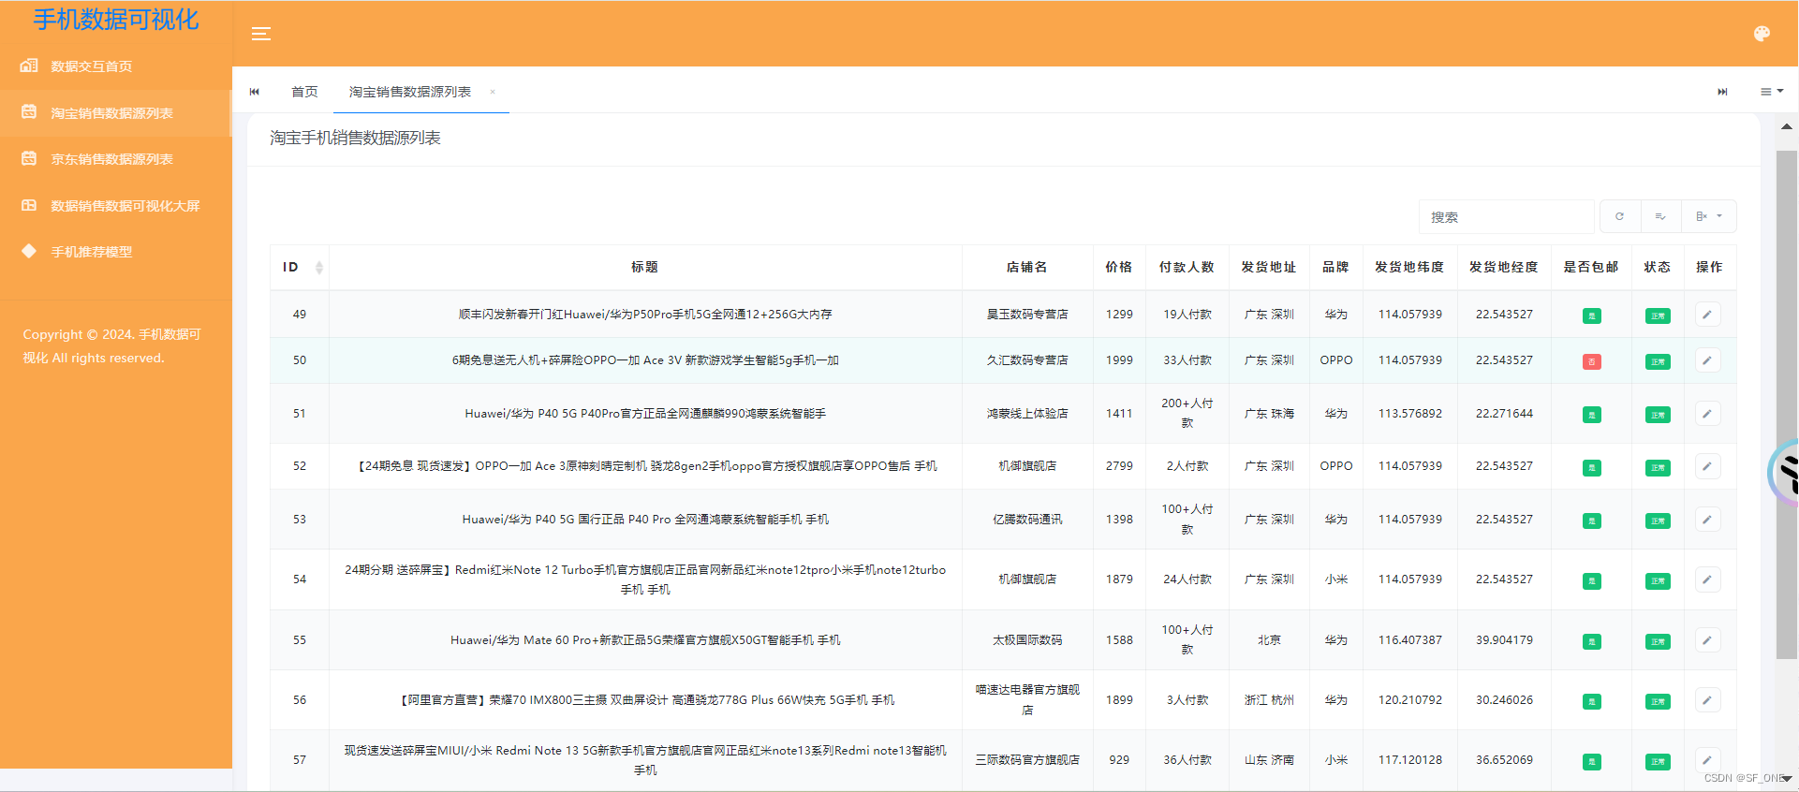Switch to the 首页 tab
The image size is (1799, 792).
point(304,92)
